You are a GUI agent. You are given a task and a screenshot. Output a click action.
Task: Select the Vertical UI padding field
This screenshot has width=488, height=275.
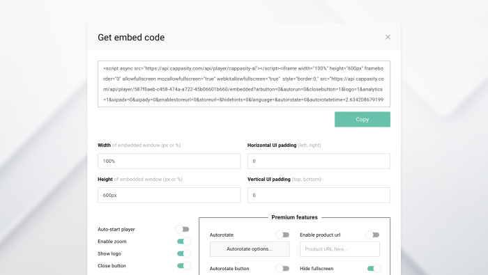point(319,195)
